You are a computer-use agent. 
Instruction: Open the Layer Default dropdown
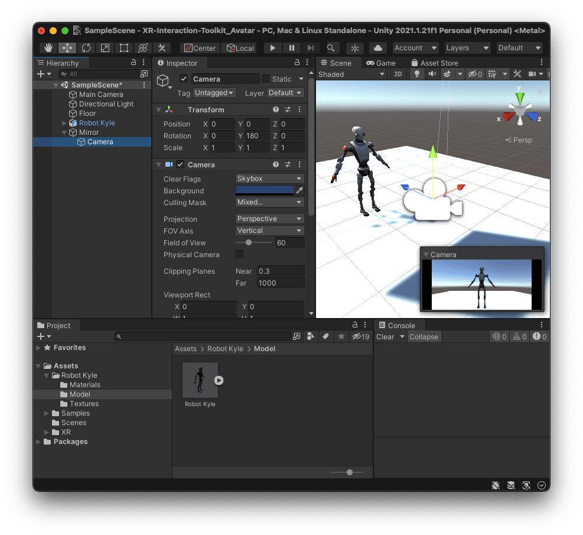[285, 93]
